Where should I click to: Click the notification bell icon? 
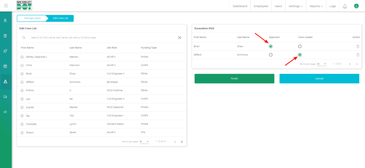345,6
